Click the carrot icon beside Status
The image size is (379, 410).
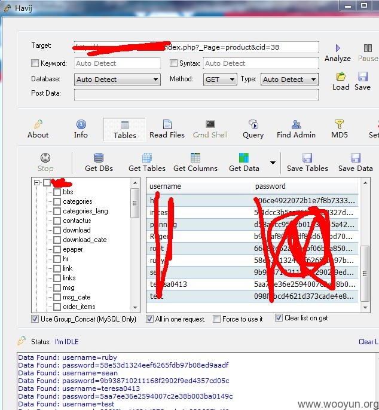(22, 341)
